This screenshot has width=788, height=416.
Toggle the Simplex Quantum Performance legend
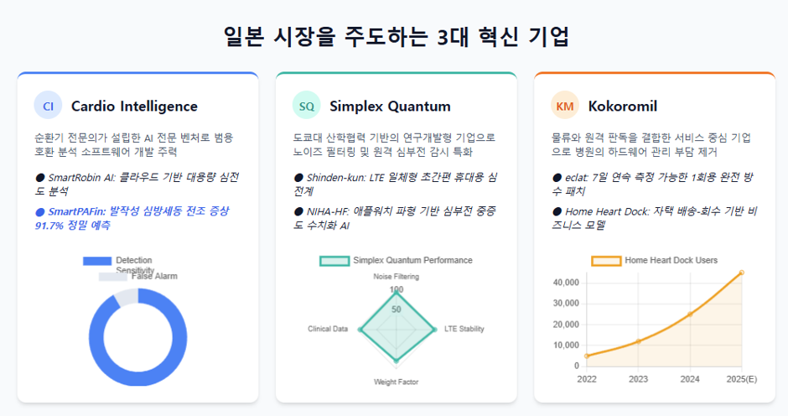click(396, 261)
